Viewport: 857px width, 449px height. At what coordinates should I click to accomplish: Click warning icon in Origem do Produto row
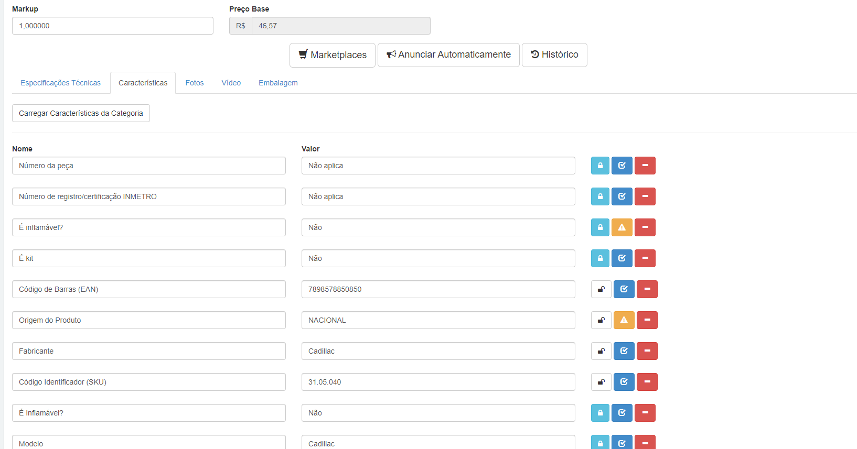pyautogui.click(x=624, y=320)
